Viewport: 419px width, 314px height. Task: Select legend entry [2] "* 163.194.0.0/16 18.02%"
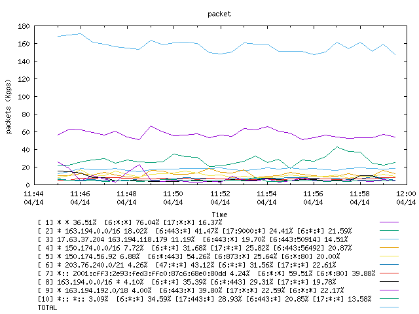coord(195,231)
